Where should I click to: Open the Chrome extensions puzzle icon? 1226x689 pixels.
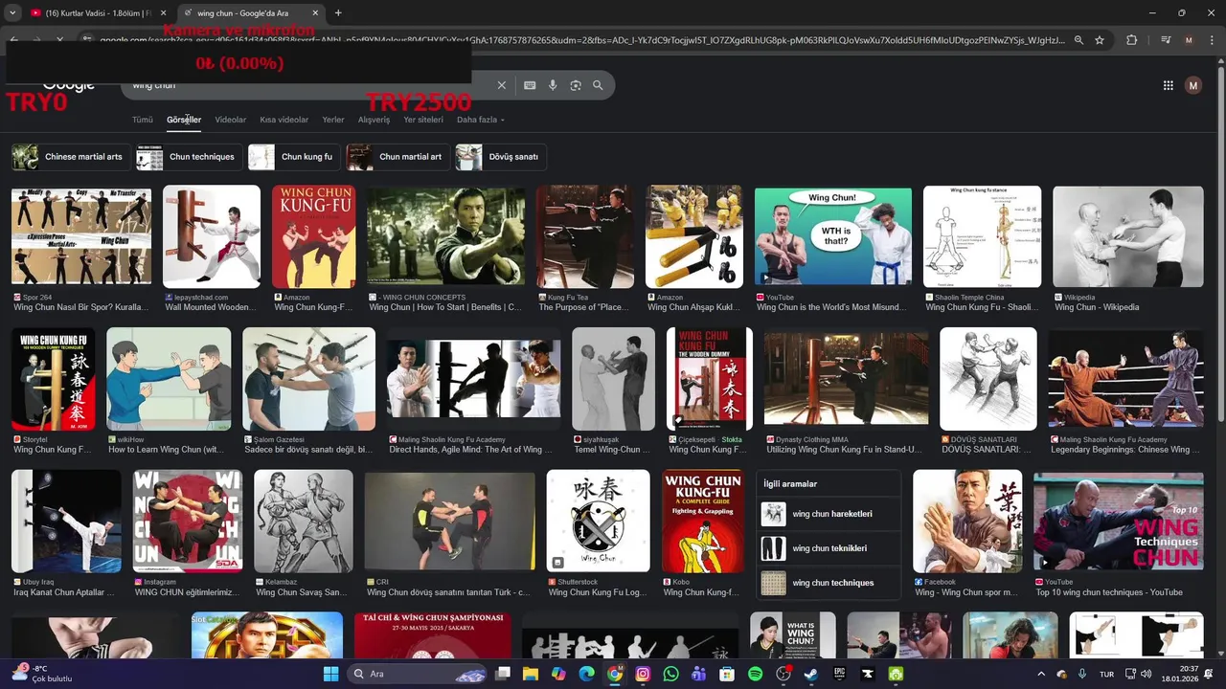click(x=1131, y=40)
